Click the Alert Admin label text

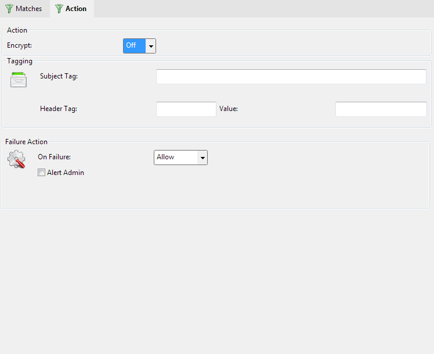pyautogui.click(x=65, y=173)
